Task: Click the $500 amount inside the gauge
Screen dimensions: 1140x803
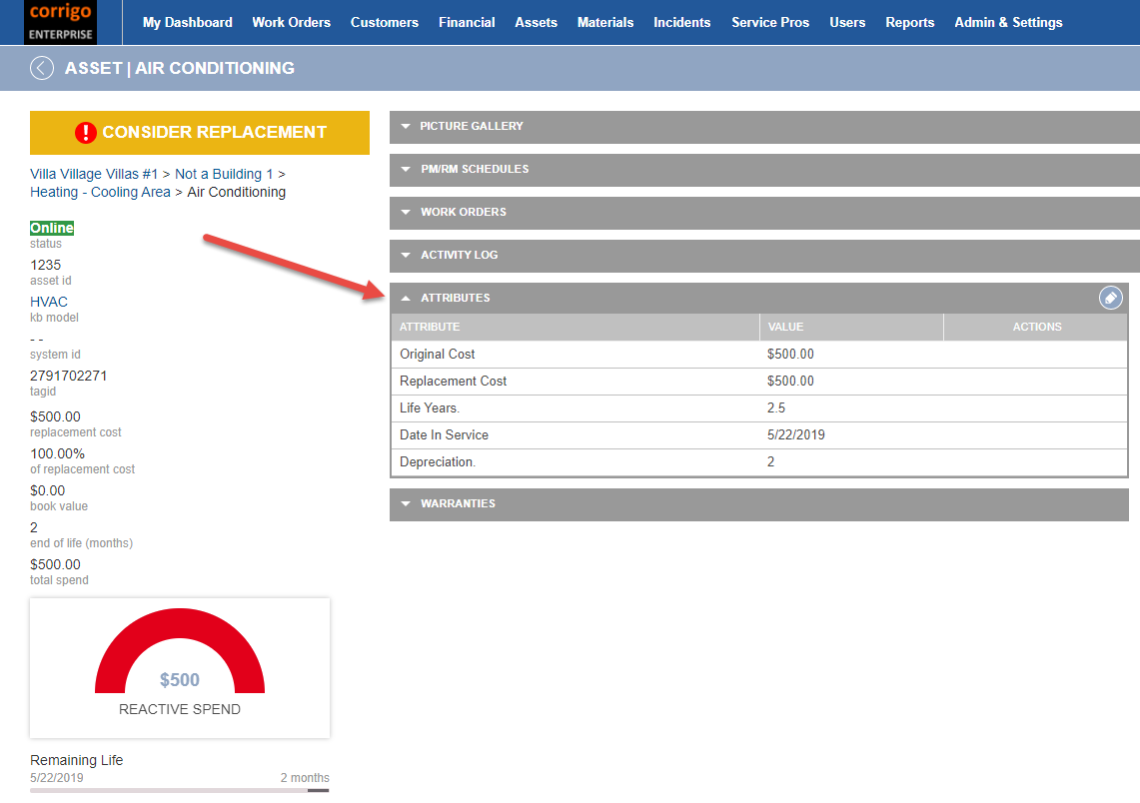Action: point(180,680)
